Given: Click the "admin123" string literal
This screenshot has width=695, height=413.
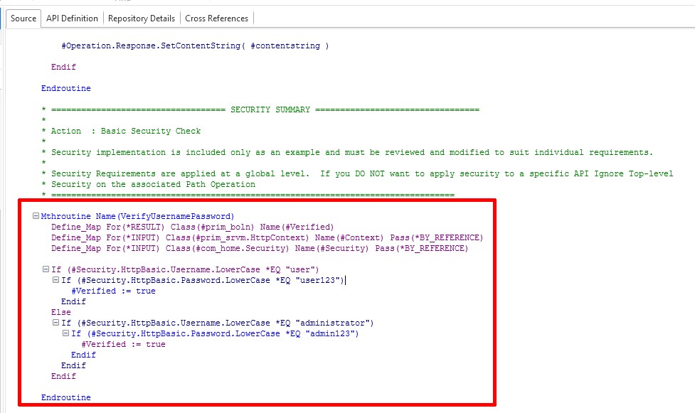Looking at the screenshot, I should [x=330, y=333].
